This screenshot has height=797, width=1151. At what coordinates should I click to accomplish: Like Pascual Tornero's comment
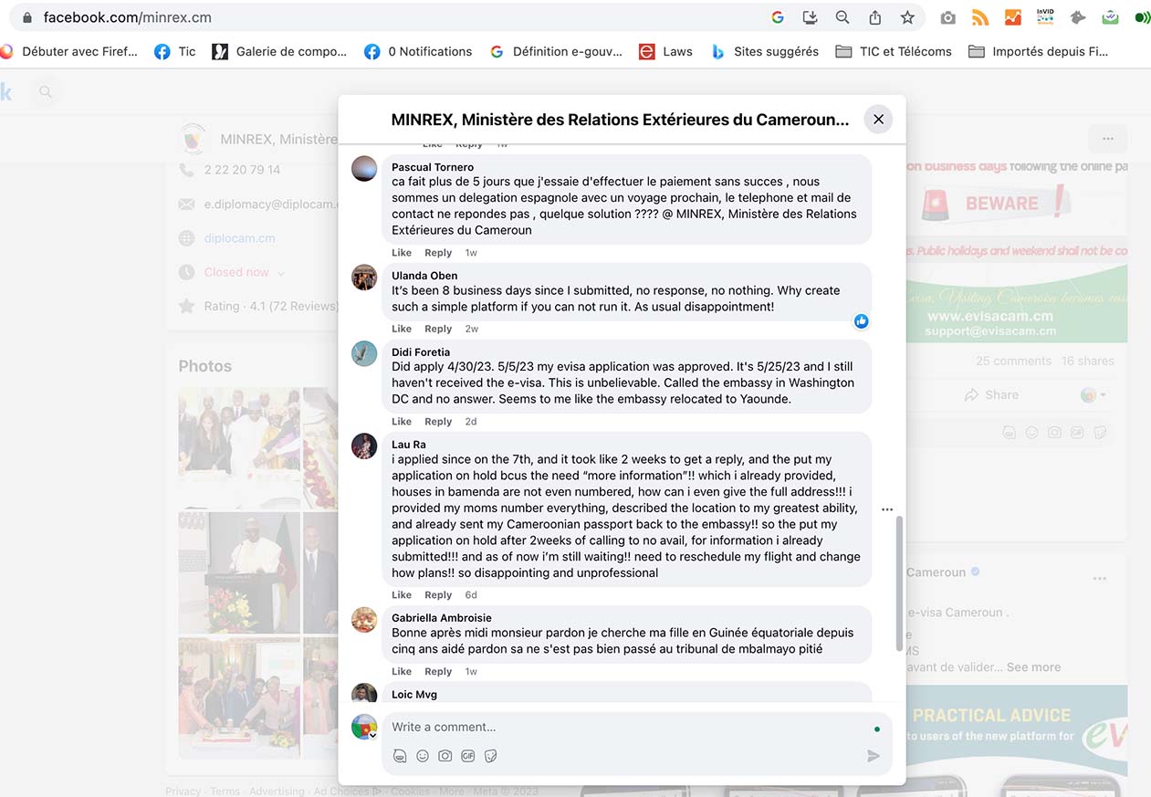tap(402, 253)
